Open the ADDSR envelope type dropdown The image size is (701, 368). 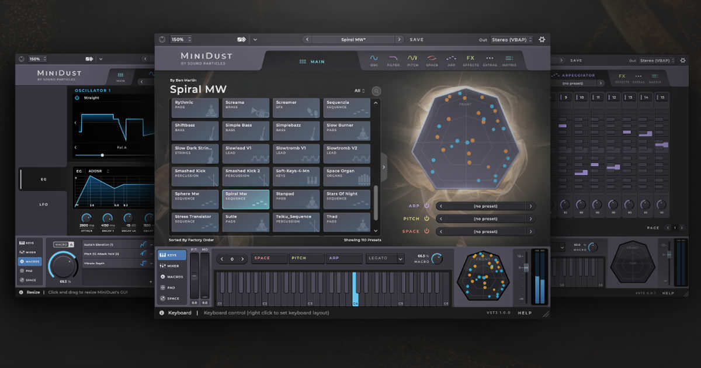(99, 171)
